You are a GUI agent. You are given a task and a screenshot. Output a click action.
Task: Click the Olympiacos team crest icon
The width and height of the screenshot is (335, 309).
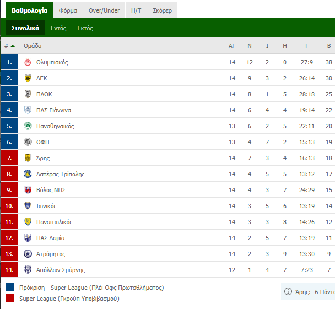(x=28, y=62)
